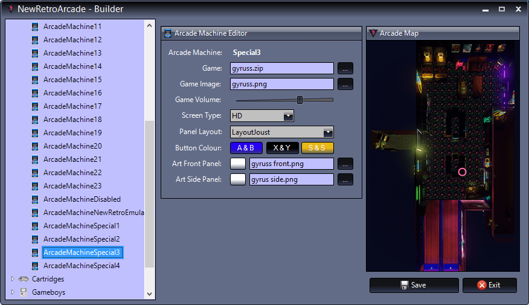Select the A & B button colour

tap(249, 148)
